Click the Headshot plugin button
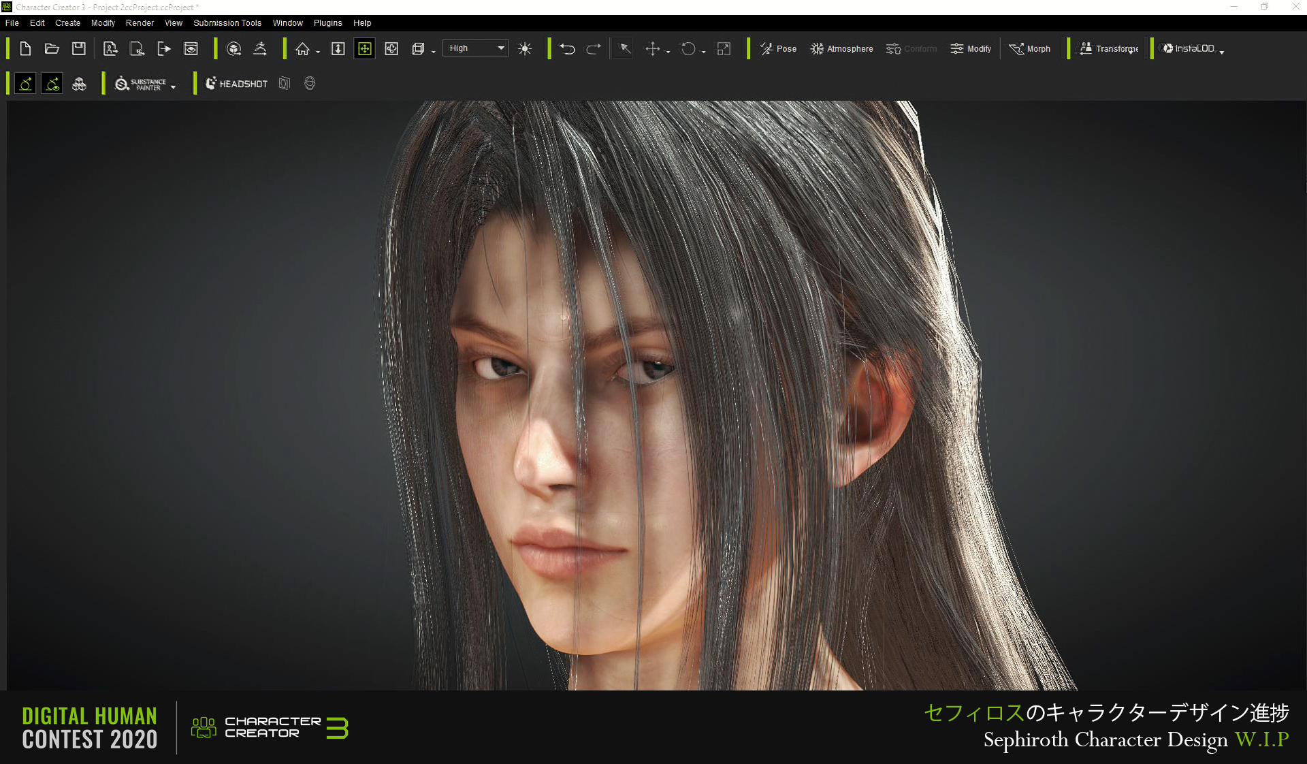This screenshot has height=764, width=1307. (x=236, y=84)
